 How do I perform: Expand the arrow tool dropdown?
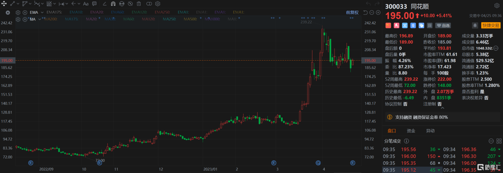coord(79,4)
